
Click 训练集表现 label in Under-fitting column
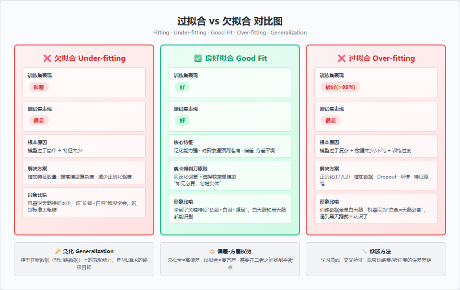[x=40, y=76]
